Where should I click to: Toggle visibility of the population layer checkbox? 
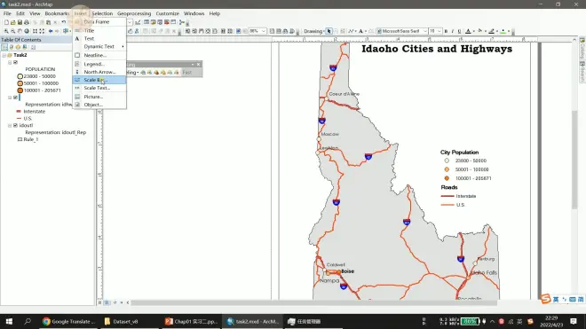[x=15, y=62]
